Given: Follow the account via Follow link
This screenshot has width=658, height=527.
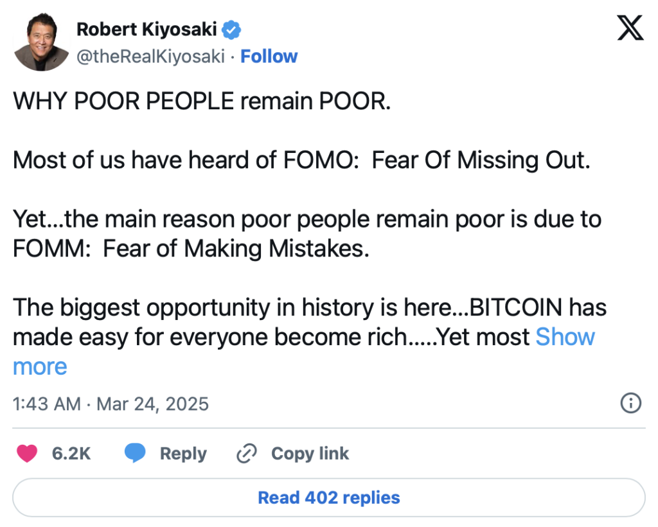Looking at the screenshot, I should click(x=269, y=57).
